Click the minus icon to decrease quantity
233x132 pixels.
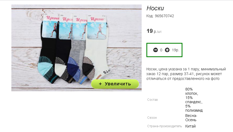(x=155, y=50)
